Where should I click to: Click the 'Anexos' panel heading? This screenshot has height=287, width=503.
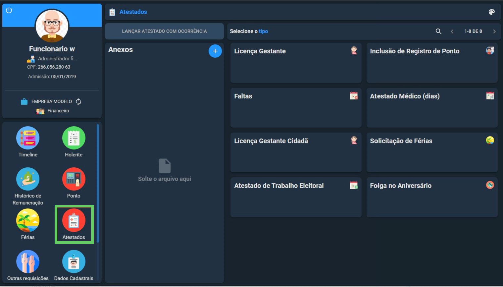coord(121,50)
